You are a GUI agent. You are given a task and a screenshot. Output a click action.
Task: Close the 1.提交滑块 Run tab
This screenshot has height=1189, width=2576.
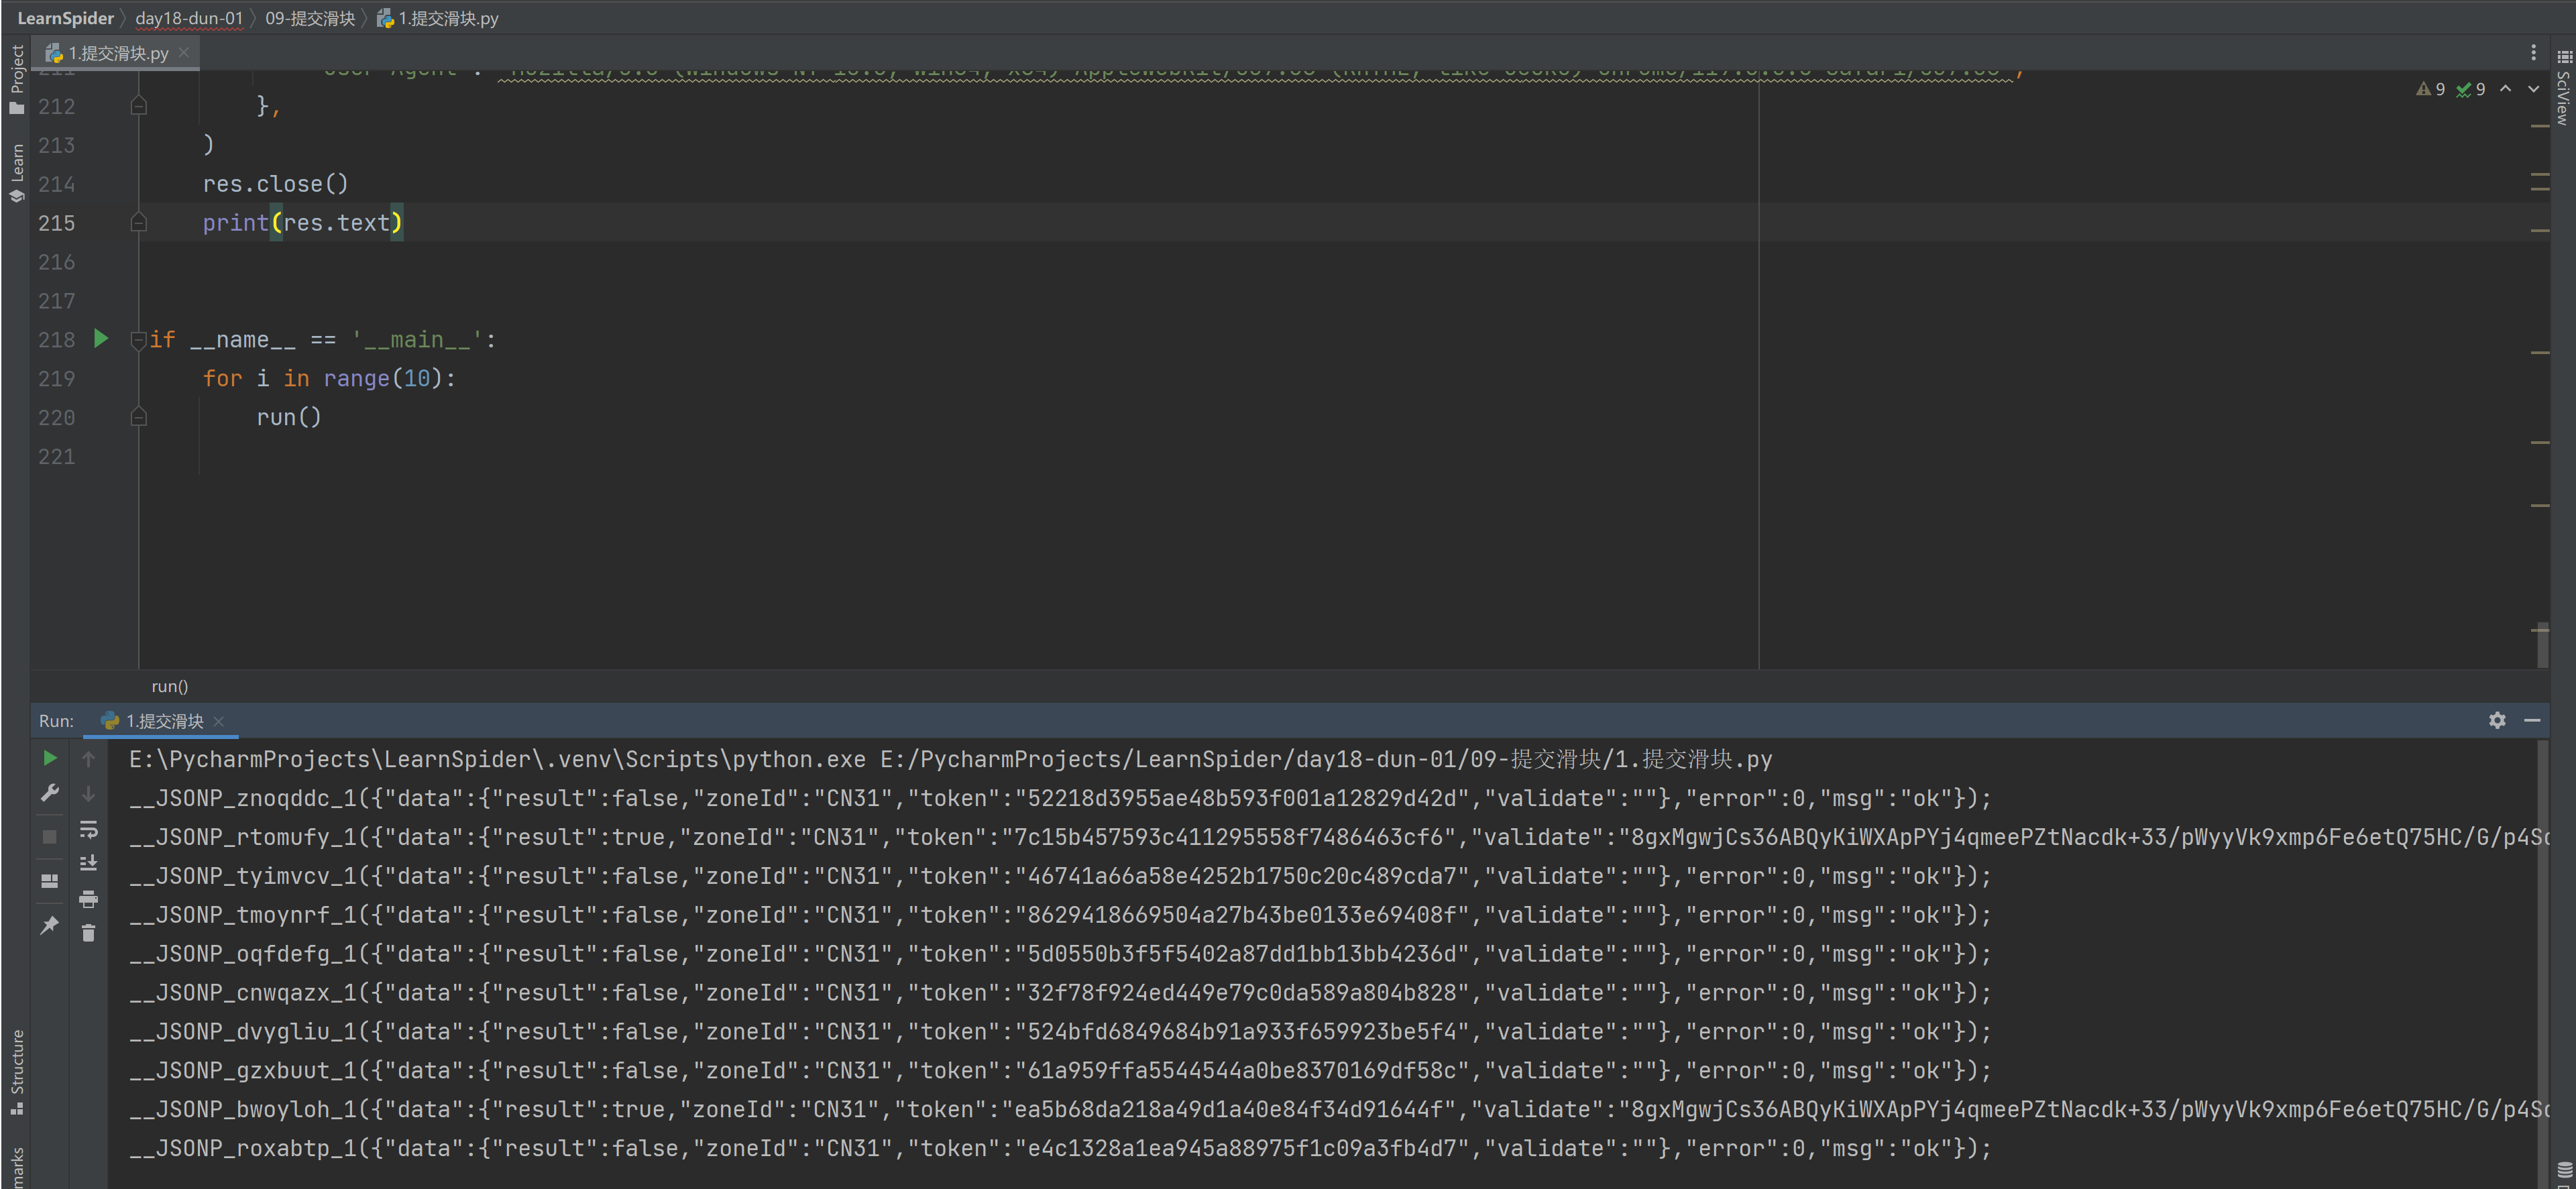tap(219, 721)
